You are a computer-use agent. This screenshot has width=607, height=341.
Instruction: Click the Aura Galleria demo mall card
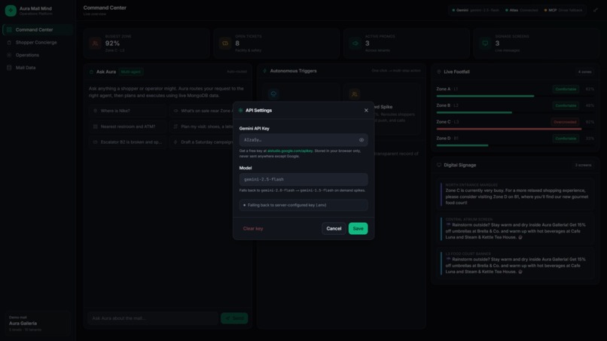(37, 323)
